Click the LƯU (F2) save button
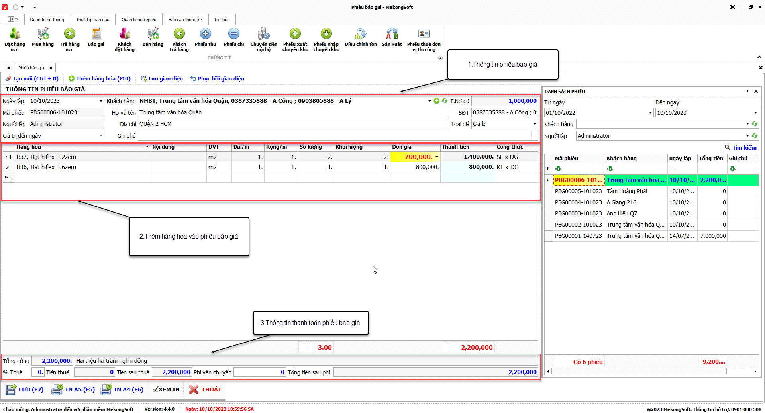The width and height of the screenshot is (765, 413). 25,390
